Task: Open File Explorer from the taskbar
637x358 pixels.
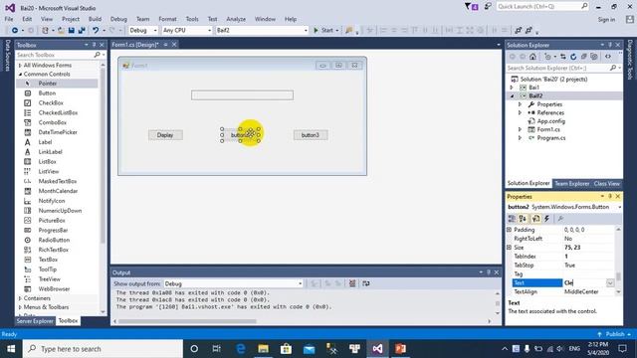Action: [x=263, y=349]
